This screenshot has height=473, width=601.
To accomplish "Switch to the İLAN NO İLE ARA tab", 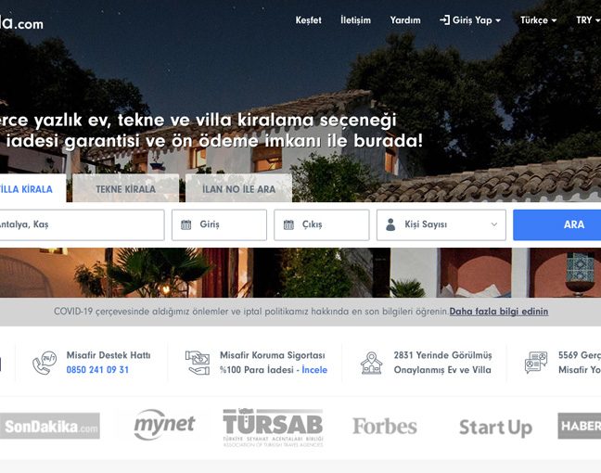I will click(238, 188).
